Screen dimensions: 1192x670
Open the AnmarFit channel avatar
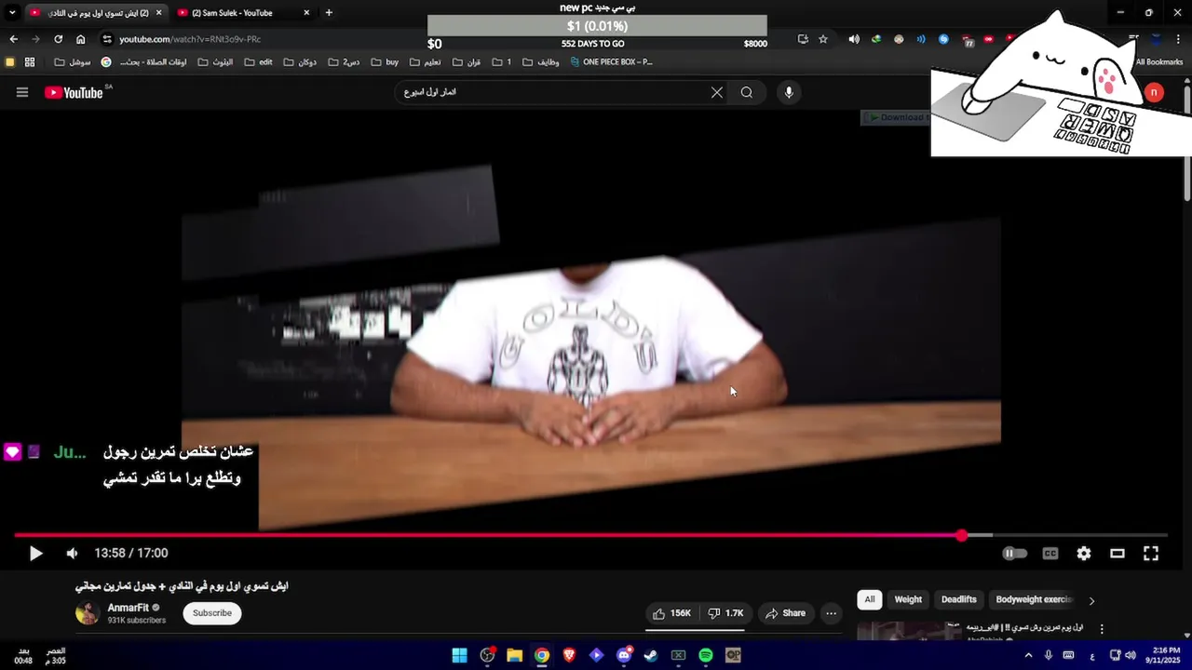coord(88,613)
